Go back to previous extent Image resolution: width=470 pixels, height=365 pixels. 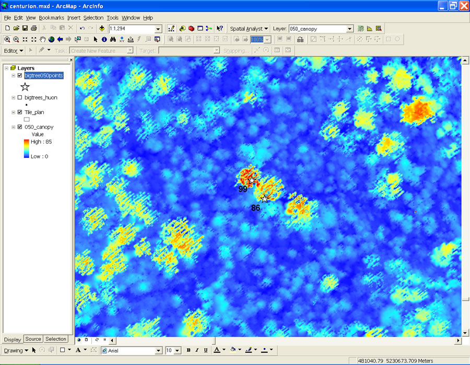60,39
